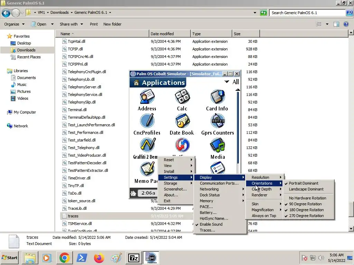Open the HotSync app icon
The width and height of the screenshot is (354, 265).
point(182,145)
